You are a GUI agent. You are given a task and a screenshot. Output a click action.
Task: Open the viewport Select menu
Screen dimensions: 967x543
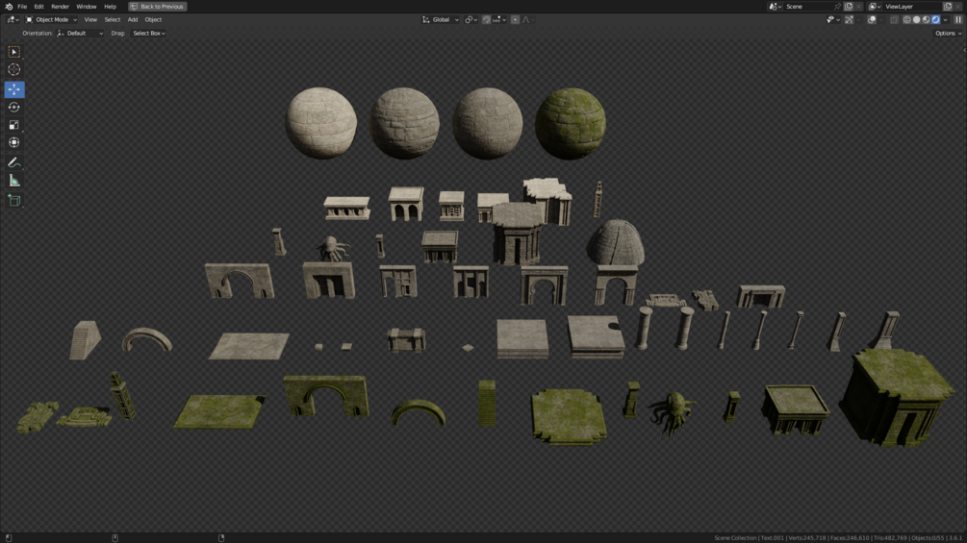[x=113, y=19]
